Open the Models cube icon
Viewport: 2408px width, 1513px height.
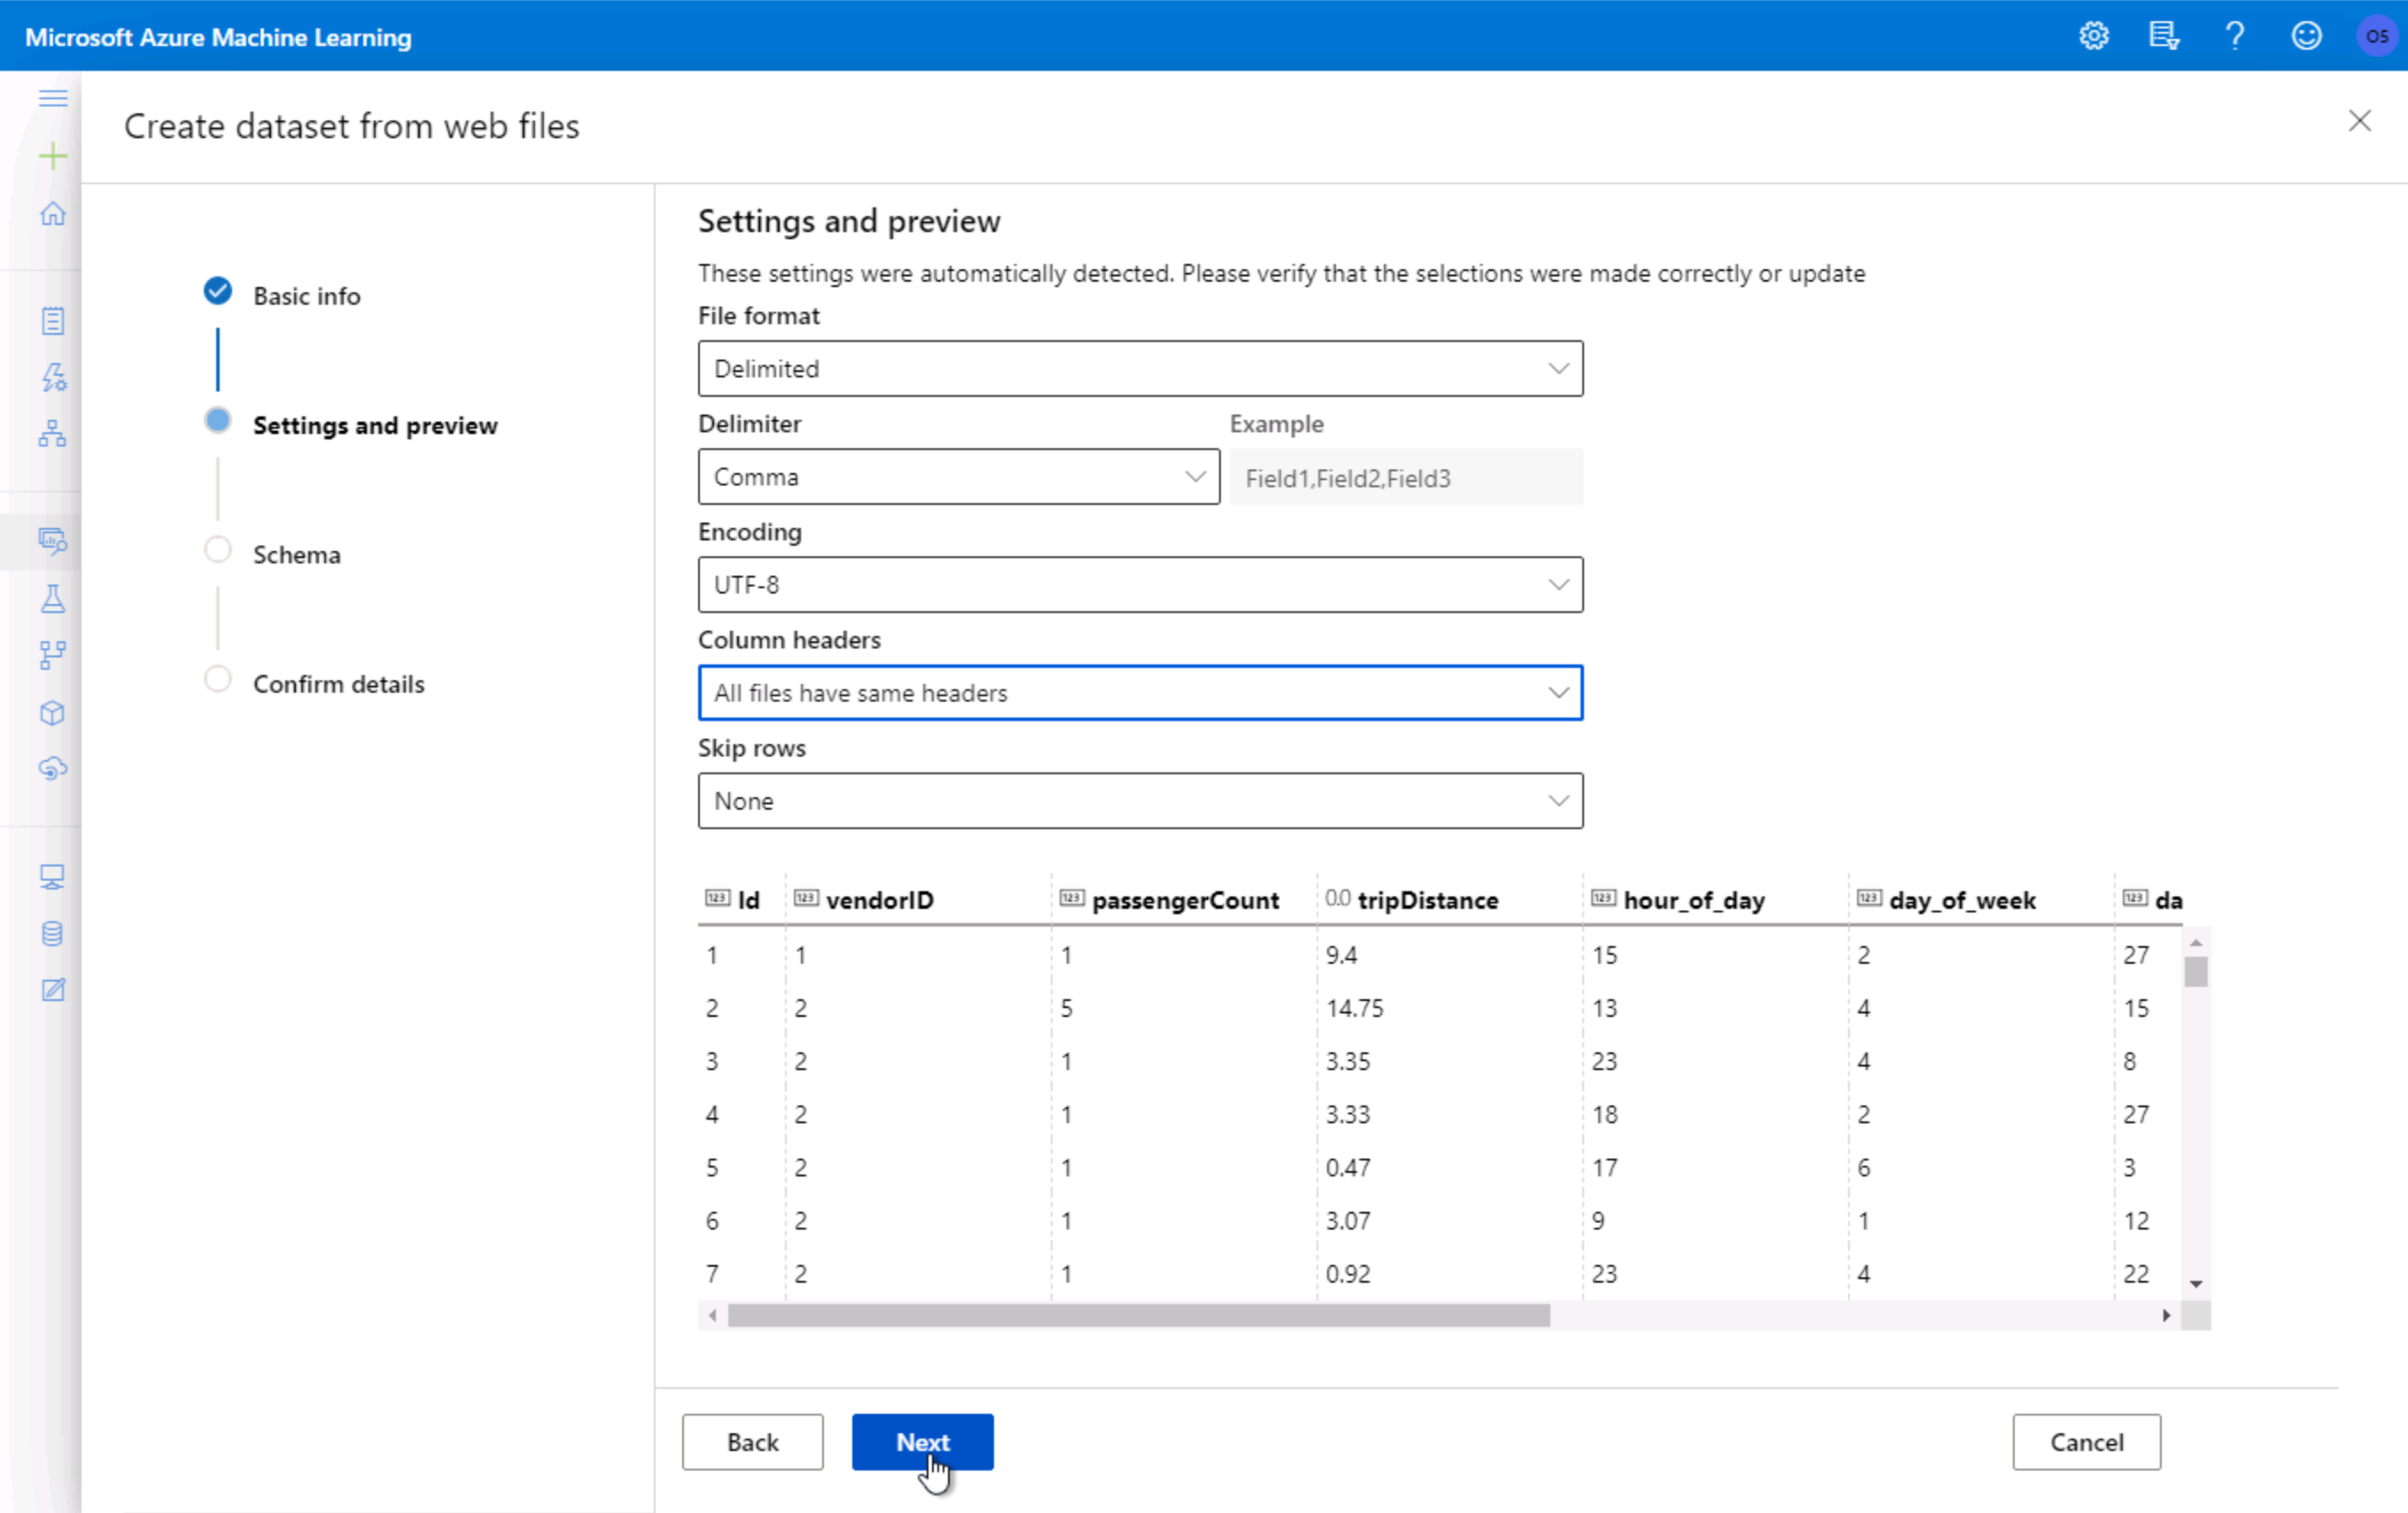click(x=53, y=713)
